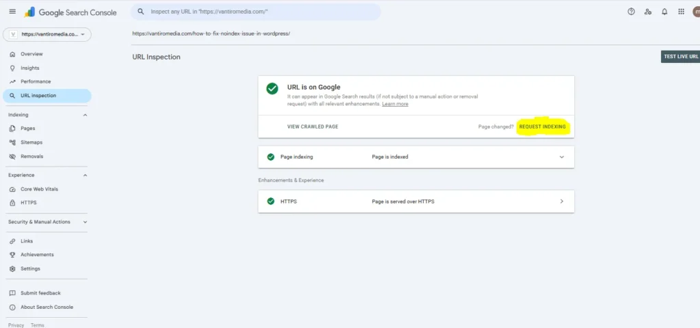Expand Security & Manual Actions section
This screenshot has width=700, height=328.
click(85, 222)
